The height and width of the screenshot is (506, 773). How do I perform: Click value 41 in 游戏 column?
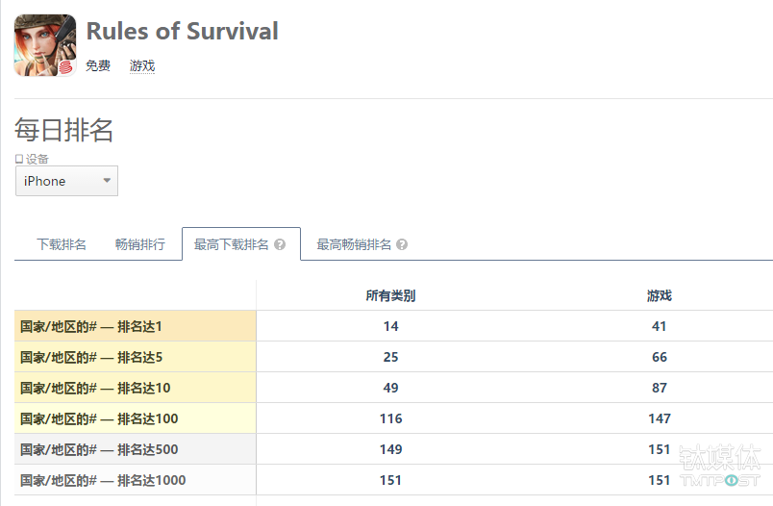pos(660,326)
